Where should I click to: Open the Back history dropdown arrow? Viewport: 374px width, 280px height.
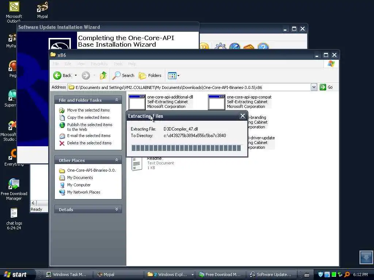(x=76, y=75)
